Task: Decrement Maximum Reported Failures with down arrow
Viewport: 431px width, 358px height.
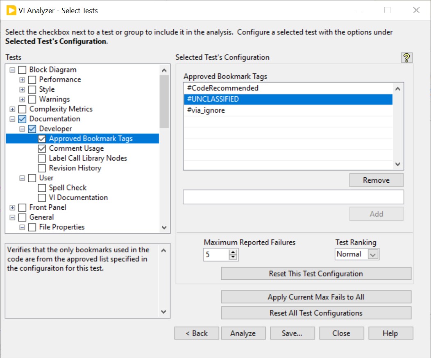Action: click(233, 257)
